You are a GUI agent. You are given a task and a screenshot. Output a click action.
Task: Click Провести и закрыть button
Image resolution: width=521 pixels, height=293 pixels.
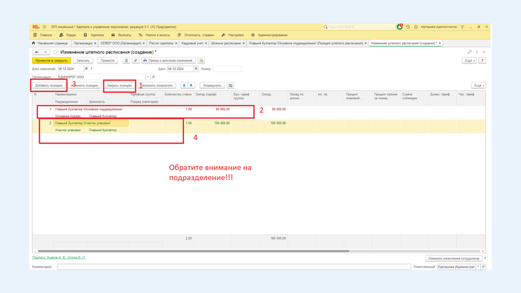point(51,60)
